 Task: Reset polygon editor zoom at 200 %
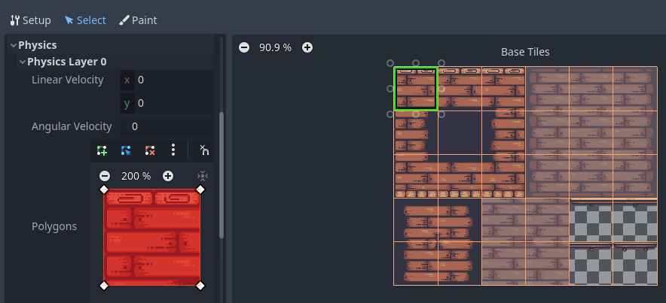tap(136, 176)
